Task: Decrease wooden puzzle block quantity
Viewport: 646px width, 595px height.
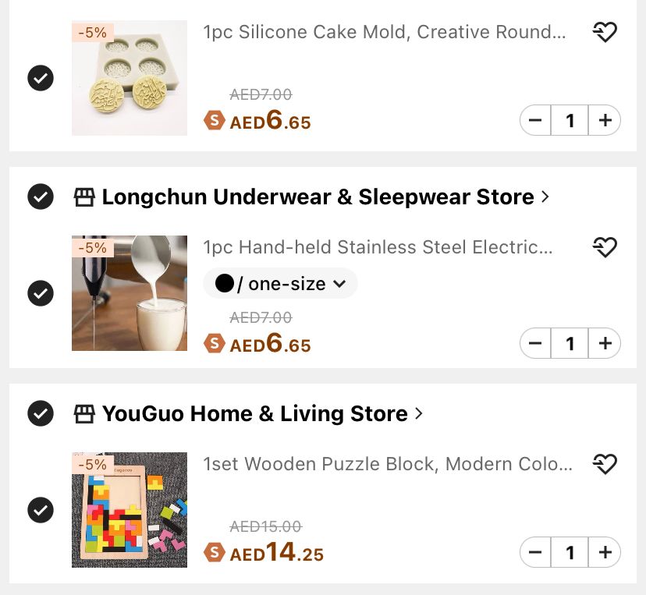Action: click(x=535, y=553)
